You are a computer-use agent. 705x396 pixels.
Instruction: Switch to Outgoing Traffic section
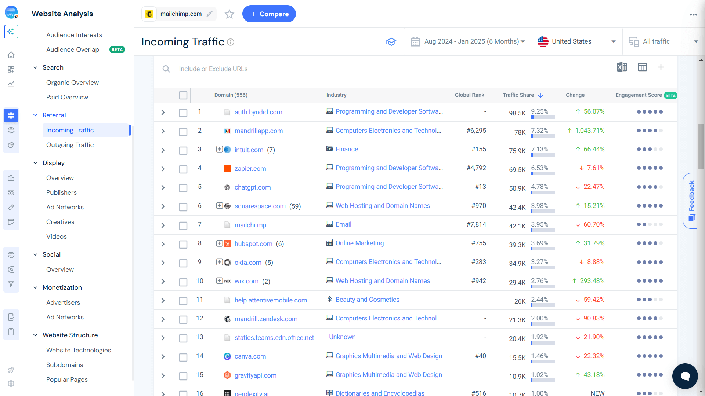(70, 145)
